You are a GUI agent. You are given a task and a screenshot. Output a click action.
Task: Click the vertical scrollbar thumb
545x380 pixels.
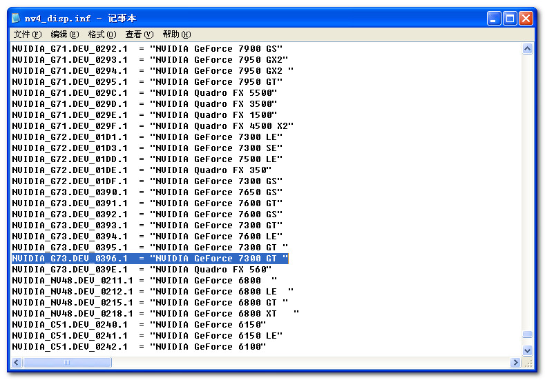pos(527,334)
